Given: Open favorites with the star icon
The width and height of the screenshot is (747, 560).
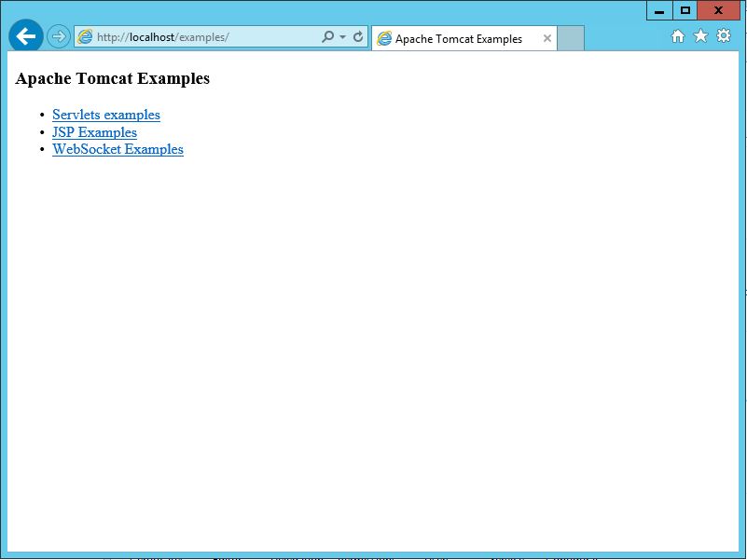Looking at the screenshot, I should (x=700, y=35).
